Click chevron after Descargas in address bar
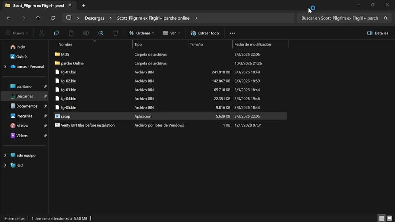 point(110,18)
